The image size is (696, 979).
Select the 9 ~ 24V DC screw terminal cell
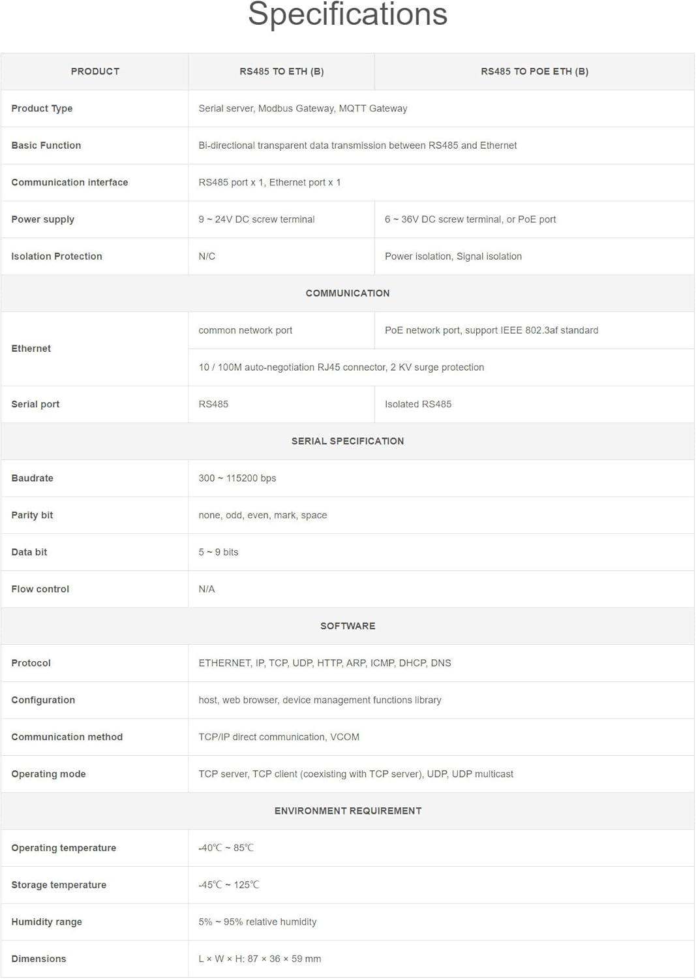256,219
